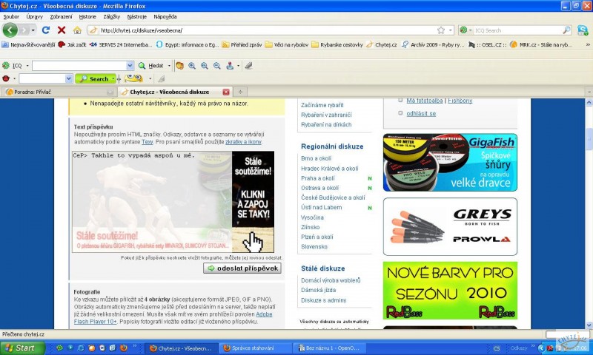Click the red Stop loading icon
This screenshot has width=593, height=355.
pos(61,30)
